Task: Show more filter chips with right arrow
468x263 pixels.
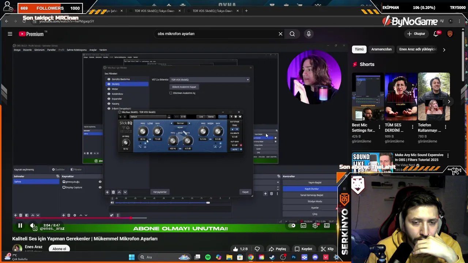Action: [444, 50]
